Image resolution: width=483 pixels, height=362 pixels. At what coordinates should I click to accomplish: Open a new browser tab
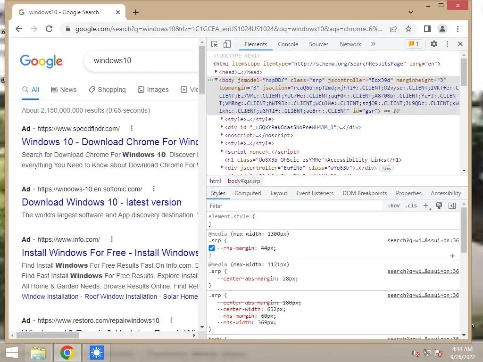coord(136,12)
